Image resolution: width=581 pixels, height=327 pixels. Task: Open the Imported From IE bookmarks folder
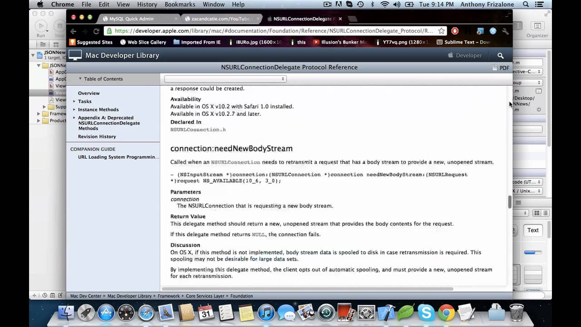tap(197, 42)
